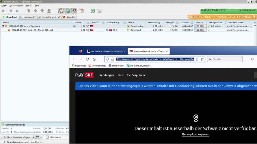Click the Rapidgator Premium banner

222,17
